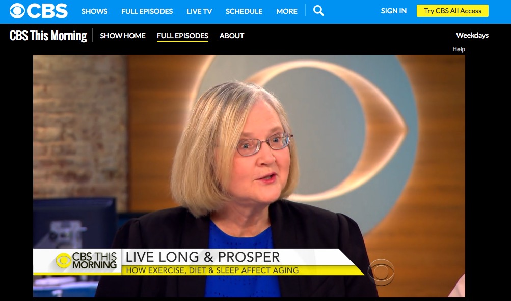
Task: Select the underlined FULL EPISODES show tab
Action: (182, 36)
